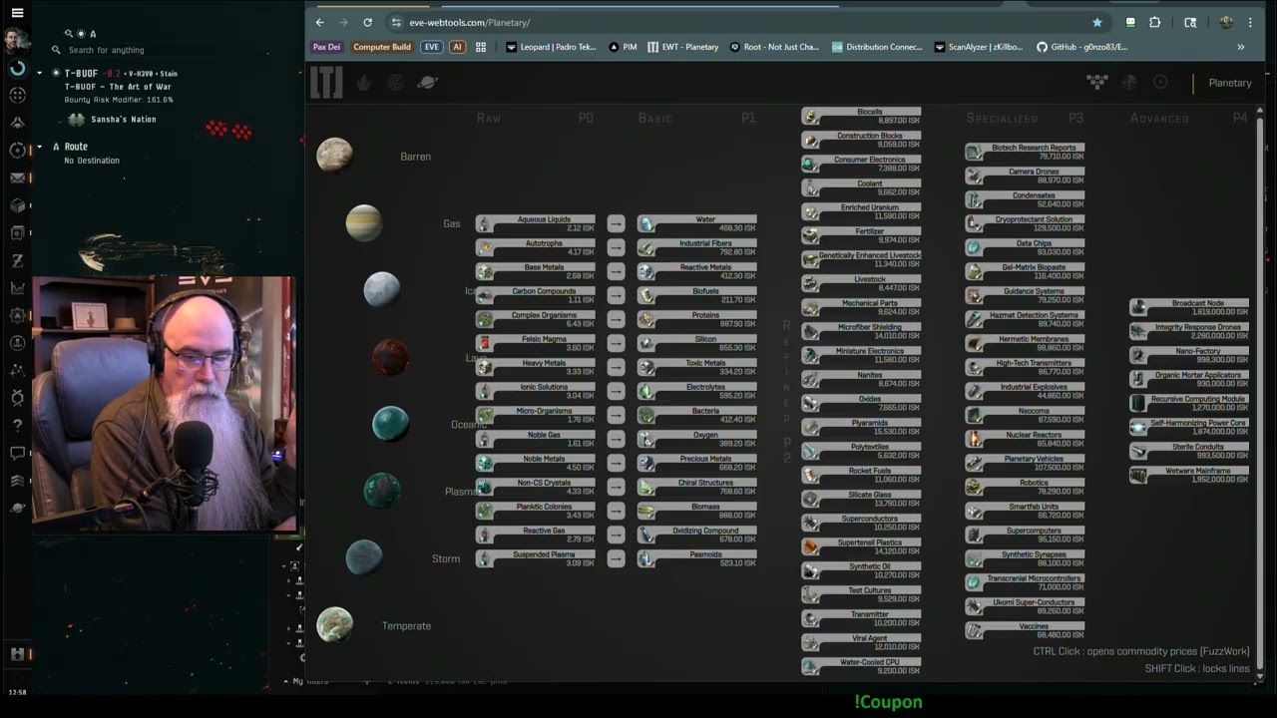
Task: Click the browser address bar URL
Action: 469,22
